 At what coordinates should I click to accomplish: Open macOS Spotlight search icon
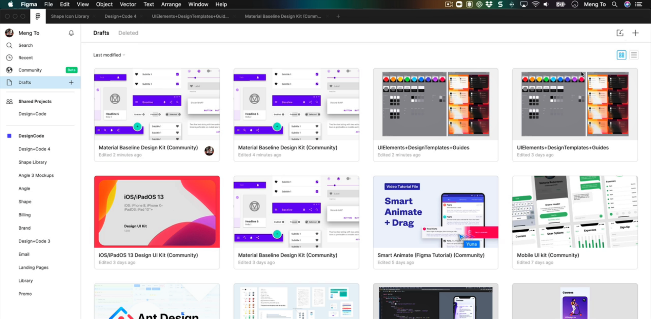(x=614, y=4)
